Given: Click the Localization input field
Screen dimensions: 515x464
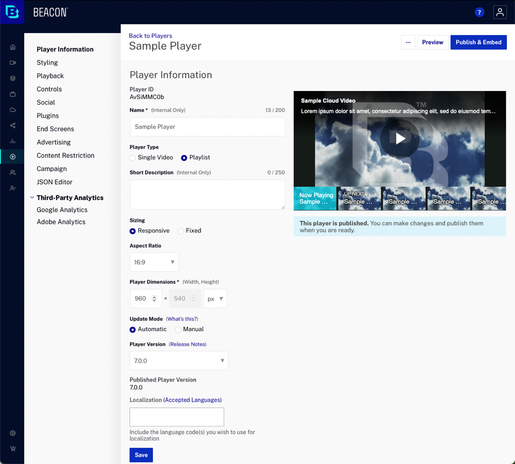Looking at the screenshot, I should 177,417.
